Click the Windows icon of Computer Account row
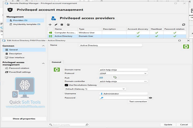Viewport: 193px width, 128px height. (x=50, y=33)
